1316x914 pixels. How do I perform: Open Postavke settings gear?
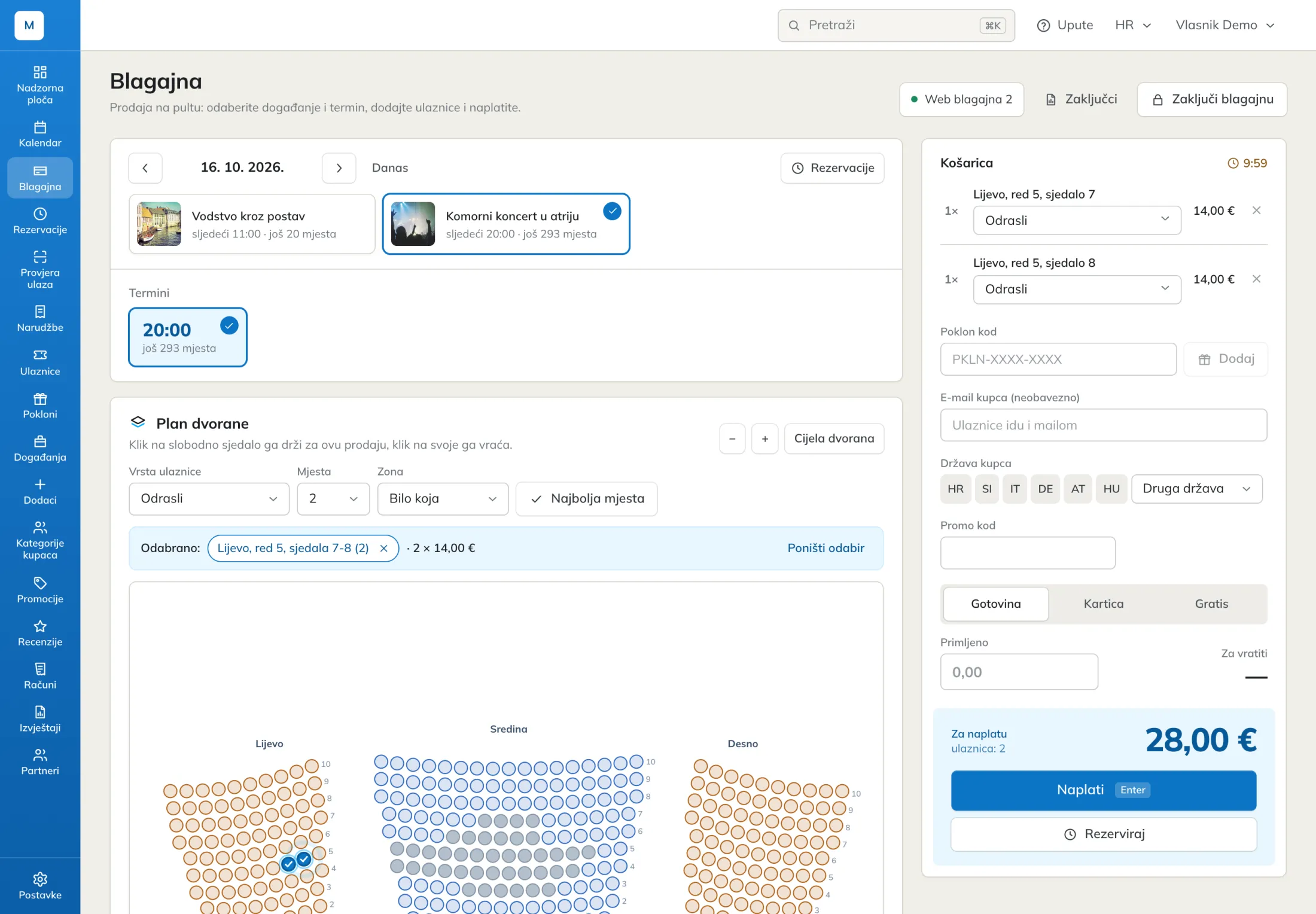pyautogui.click(x=40, y=886)
